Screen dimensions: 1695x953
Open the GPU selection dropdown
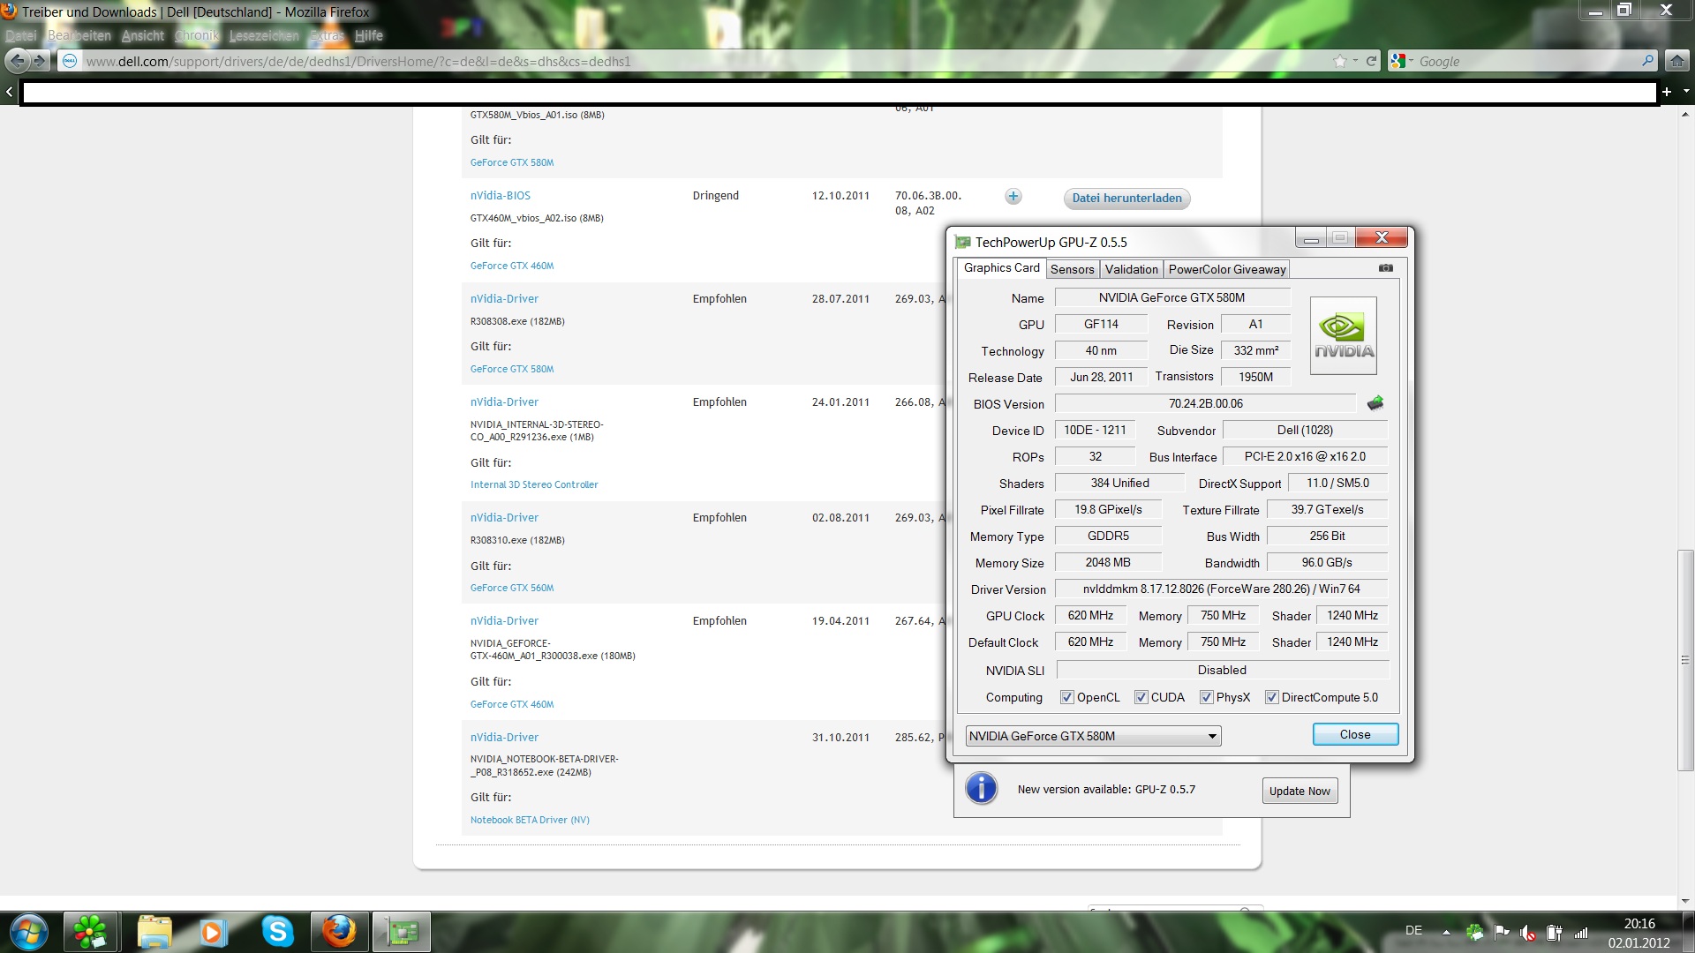[x=1093, y=736]
